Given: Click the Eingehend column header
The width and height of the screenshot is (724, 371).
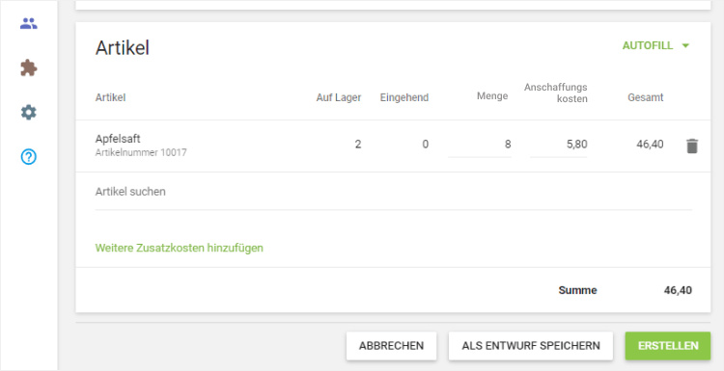Looking at the screenshot, I should 404,97.
